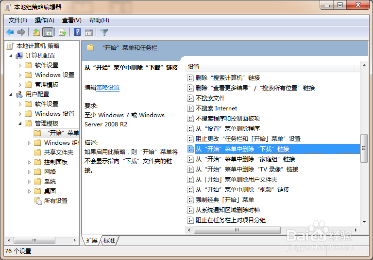Screen dimensions: 373x260
Task: Expand 软件设置 under 计算机配置
Action: pyautogui.click(x=20, y=65)
